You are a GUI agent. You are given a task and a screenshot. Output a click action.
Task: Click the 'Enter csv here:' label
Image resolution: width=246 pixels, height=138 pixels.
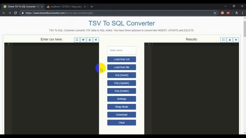click(x=52, y=39)
